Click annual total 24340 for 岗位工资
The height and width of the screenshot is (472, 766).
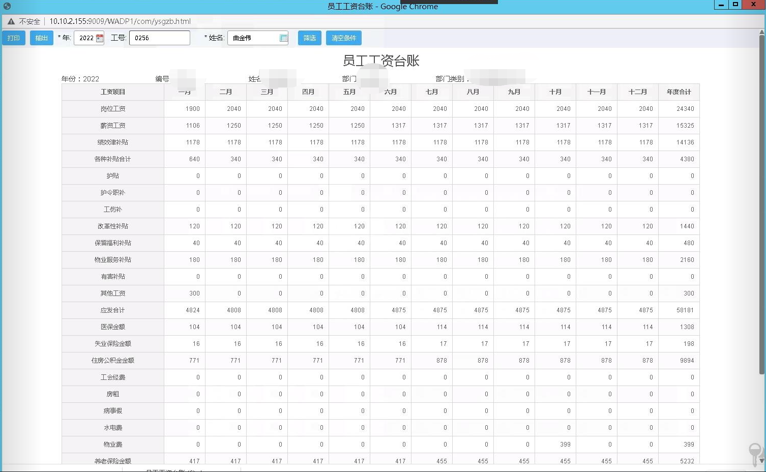coord(685,109)
